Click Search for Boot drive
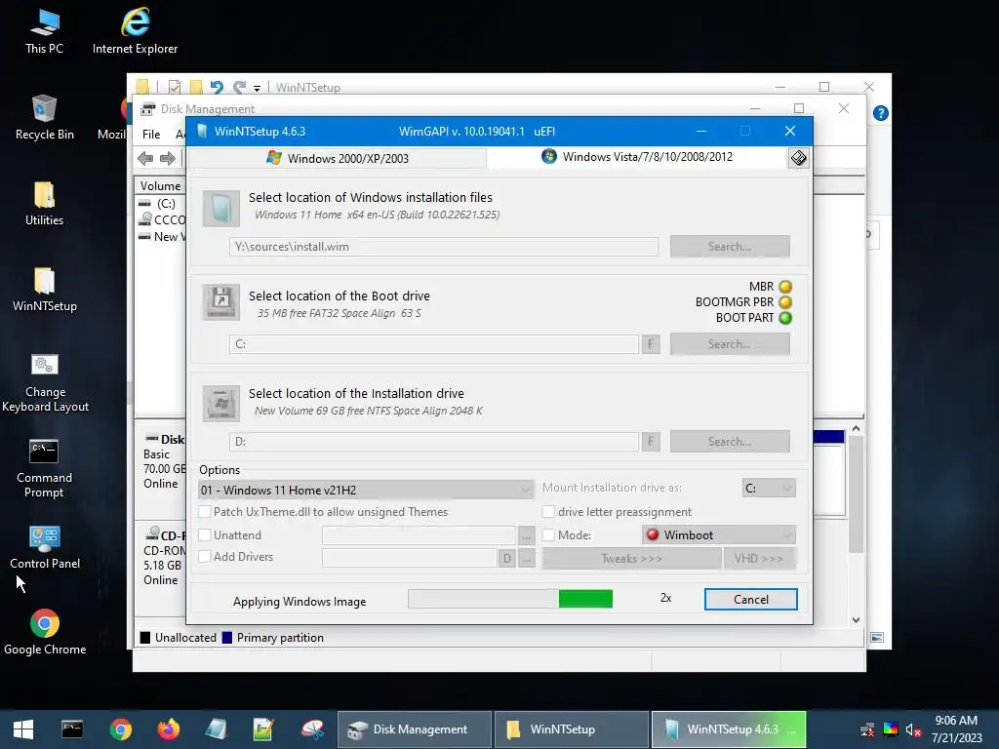This screenshot has height=749, width=999. (730, 344)
